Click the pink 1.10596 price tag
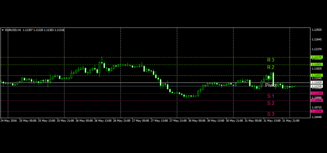 point(317,111)
